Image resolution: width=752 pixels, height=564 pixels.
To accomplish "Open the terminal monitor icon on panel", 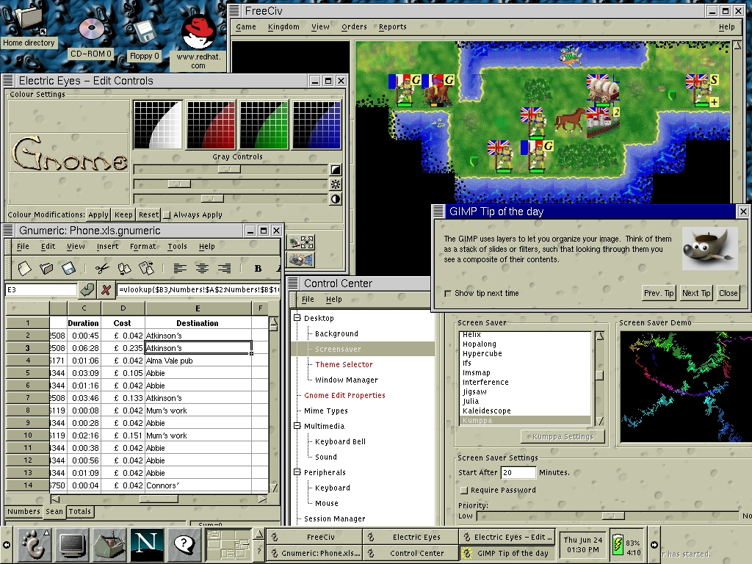I will 71,545.
